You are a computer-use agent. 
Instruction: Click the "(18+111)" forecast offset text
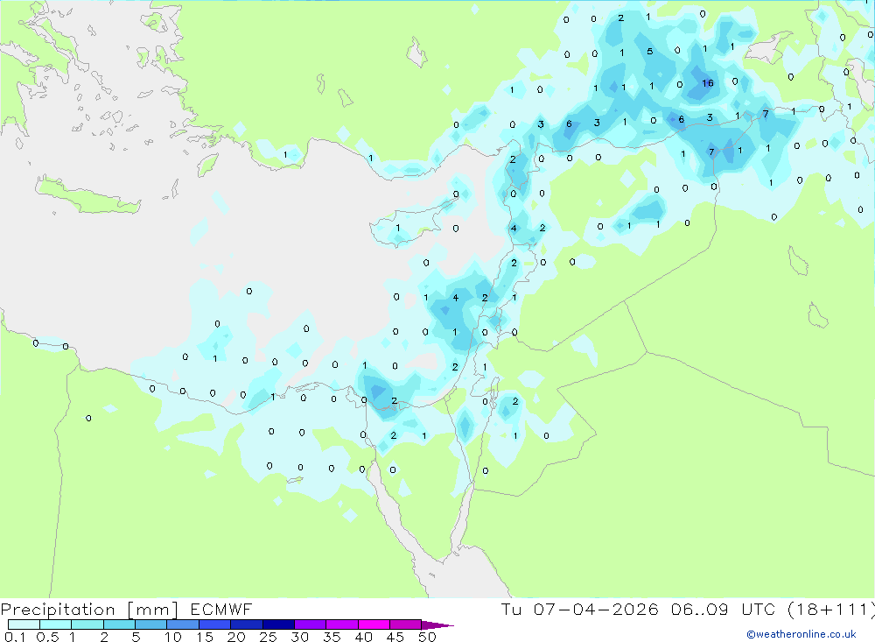(831, 610)
